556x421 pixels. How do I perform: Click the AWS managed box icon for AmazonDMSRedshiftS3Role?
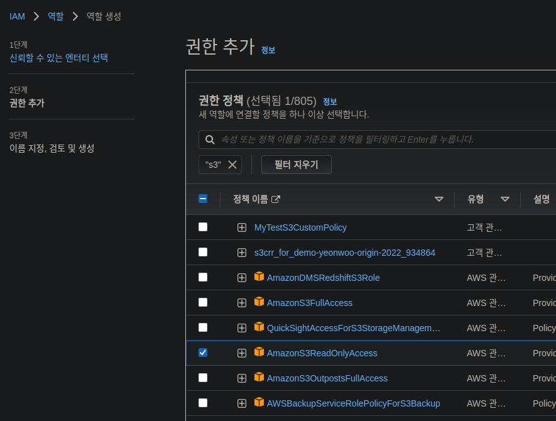click(259, 276)
